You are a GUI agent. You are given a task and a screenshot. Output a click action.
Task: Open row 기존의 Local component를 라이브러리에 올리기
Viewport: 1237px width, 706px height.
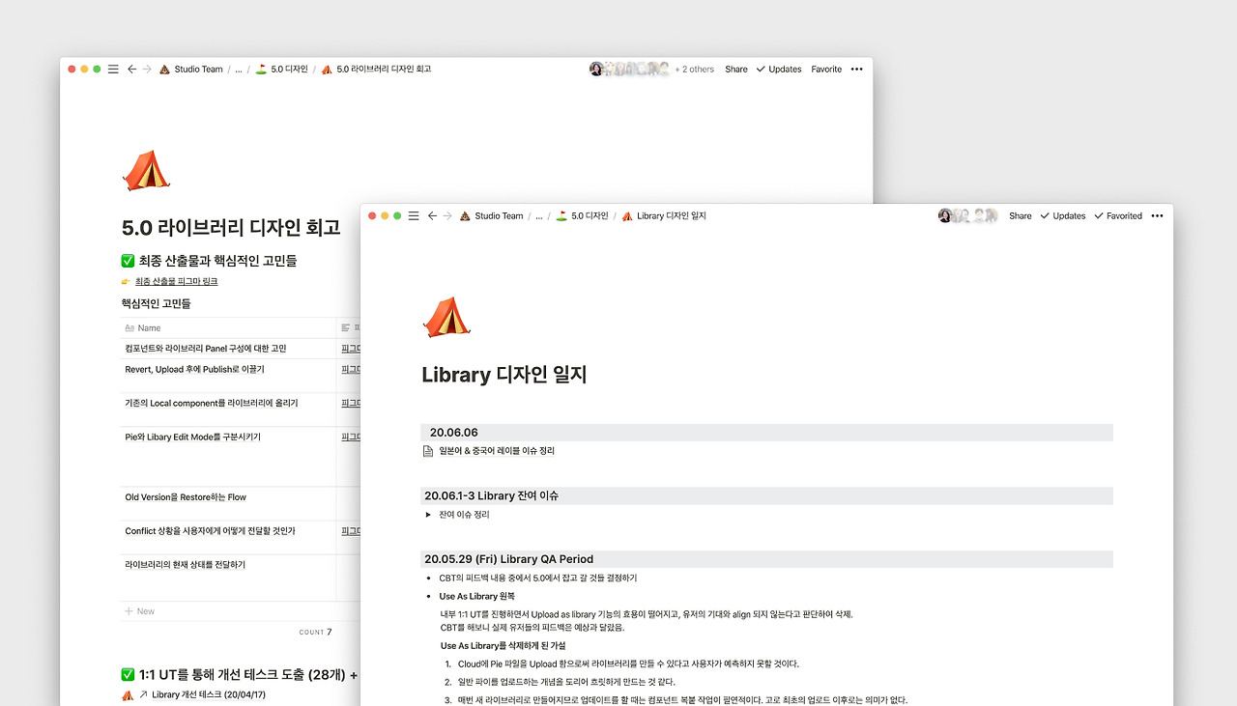[x=212, y=404]
